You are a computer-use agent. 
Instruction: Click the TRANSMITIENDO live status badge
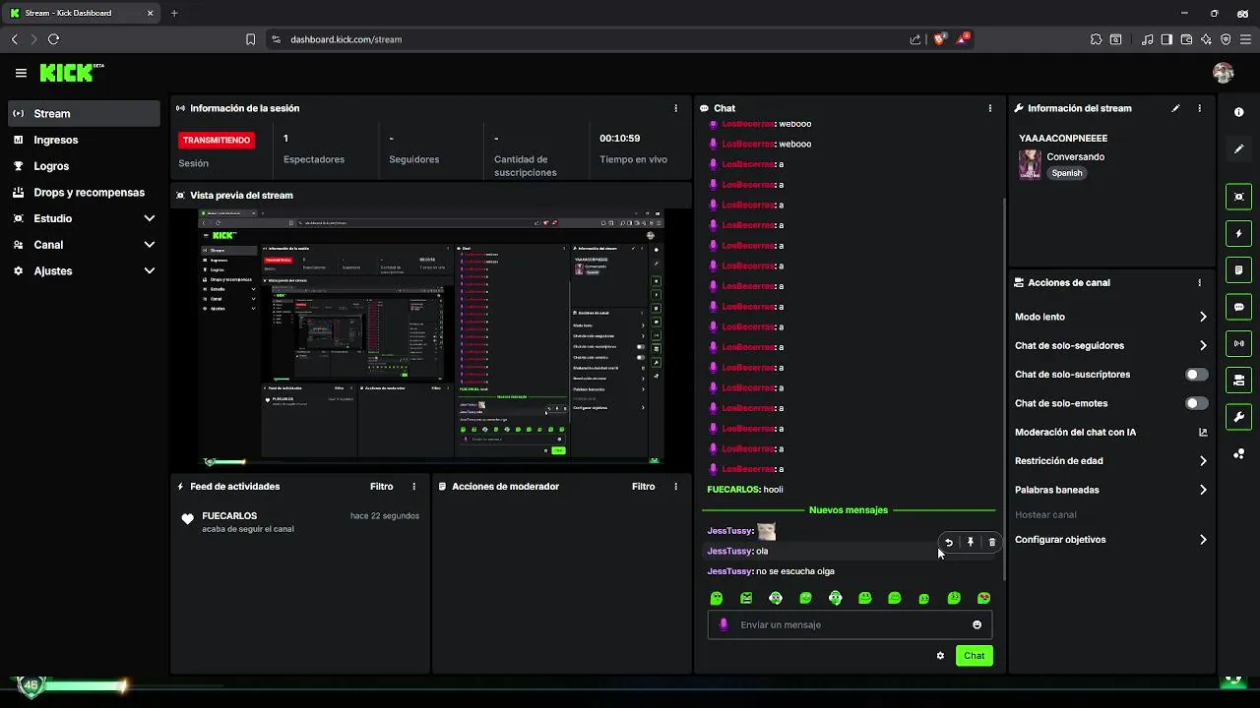tap(217, 140)
